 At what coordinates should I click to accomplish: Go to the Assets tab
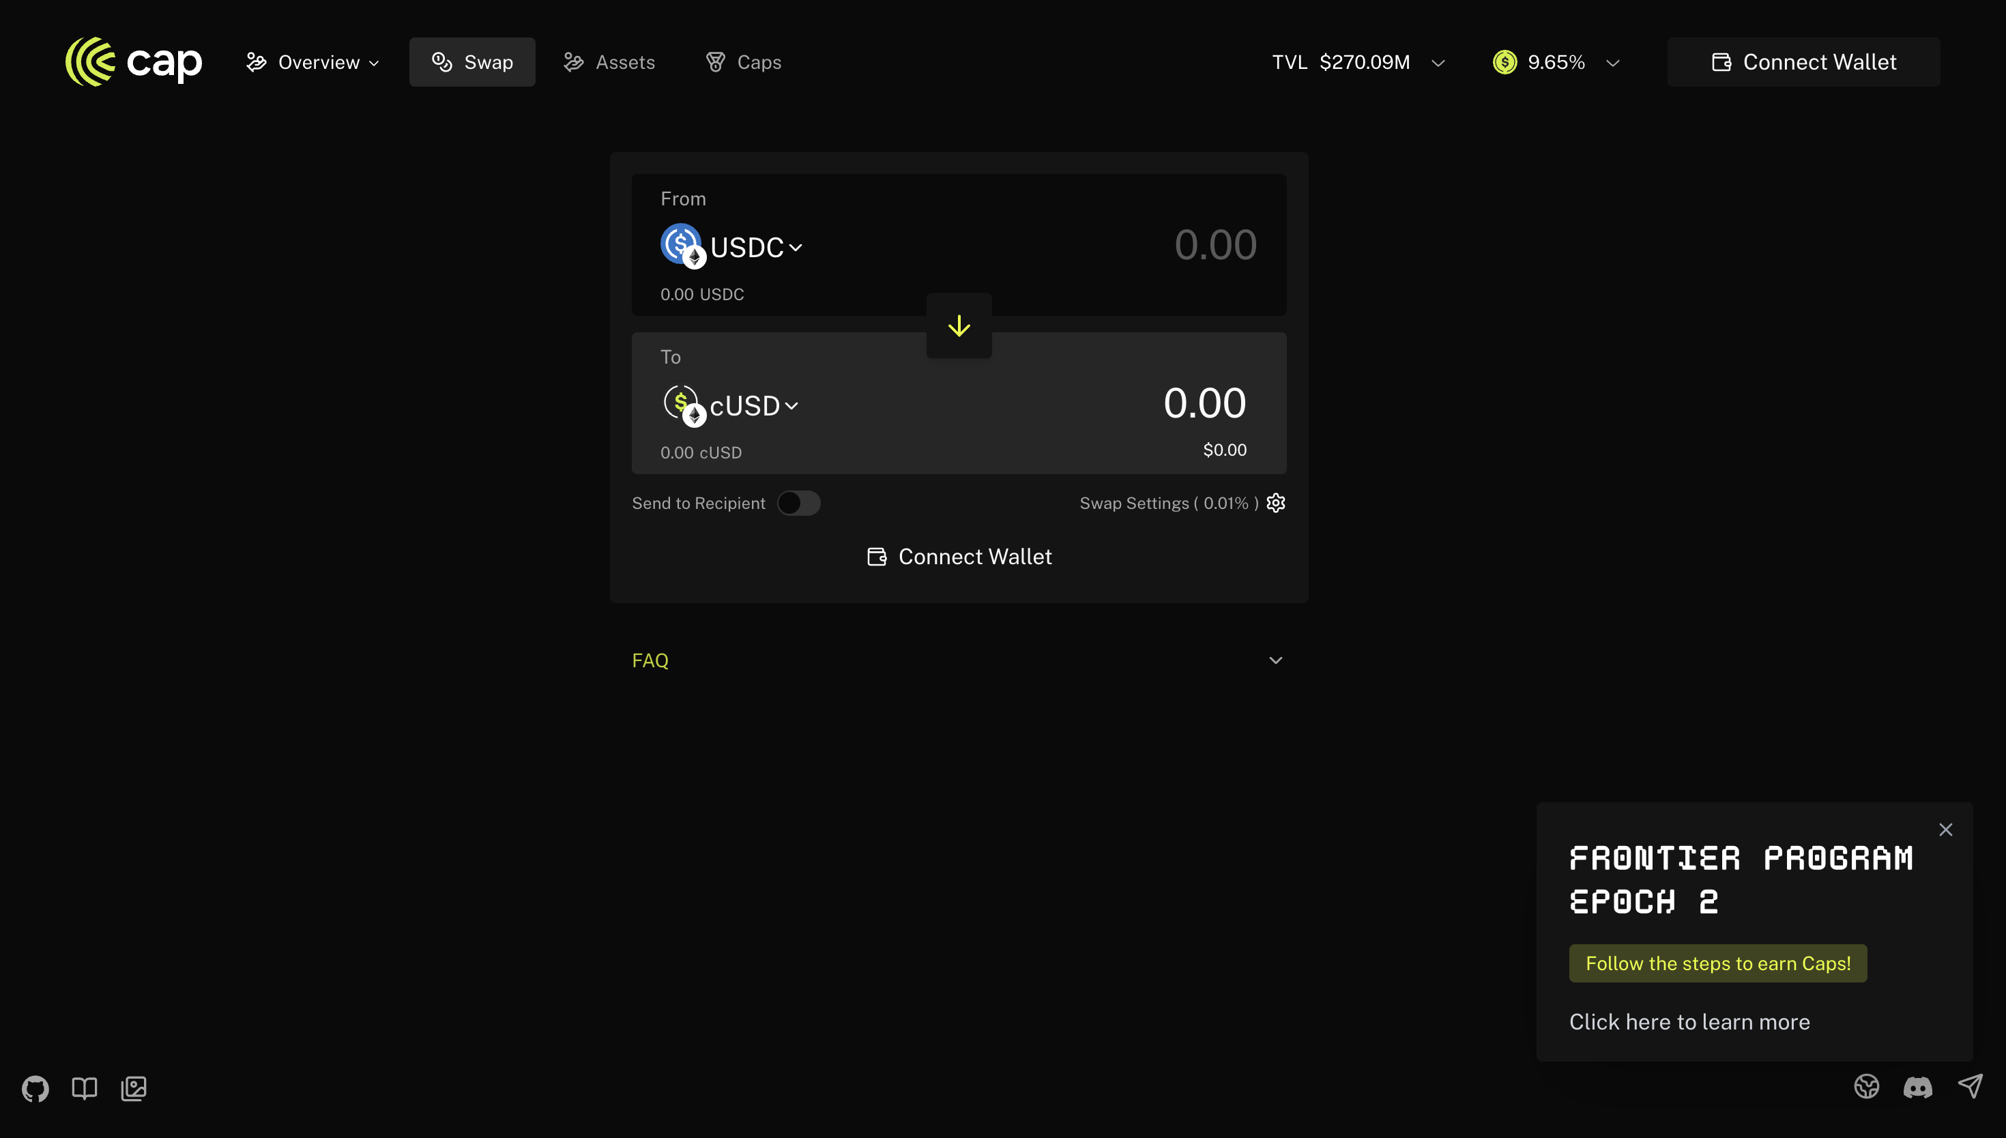coord(609,63)
